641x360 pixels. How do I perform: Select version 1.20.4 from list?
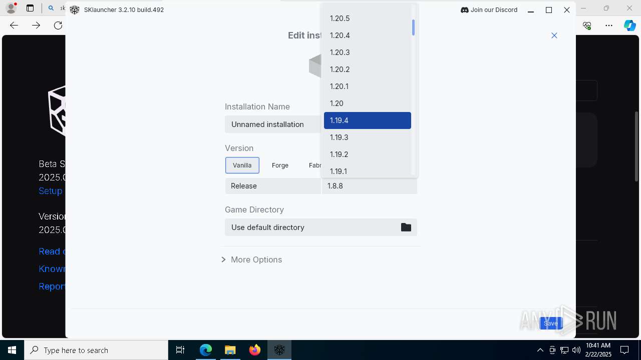(367, 35)
